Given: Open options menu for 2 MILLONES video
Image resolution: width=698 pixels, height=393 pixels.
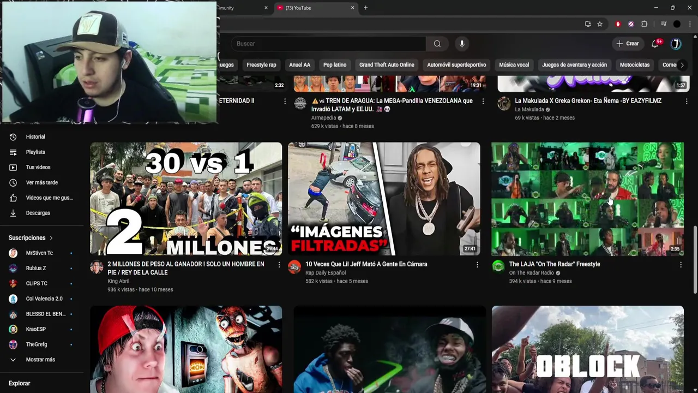Looking at the screenshot, I should 279,265.
